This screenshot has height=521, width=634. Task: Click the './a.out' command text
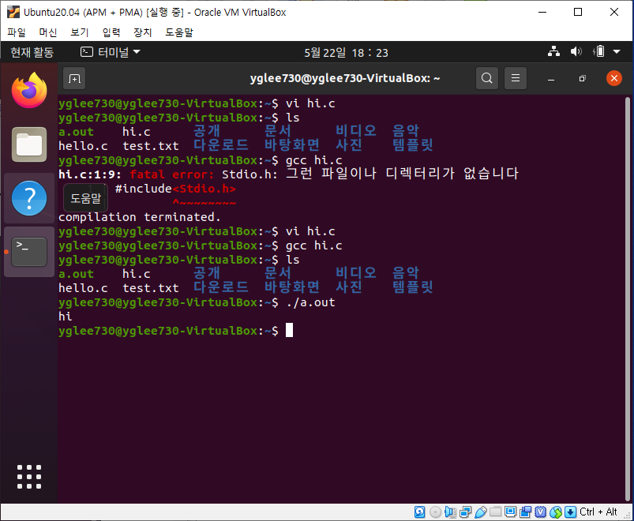pyautogui.click(x=310, y=302)
